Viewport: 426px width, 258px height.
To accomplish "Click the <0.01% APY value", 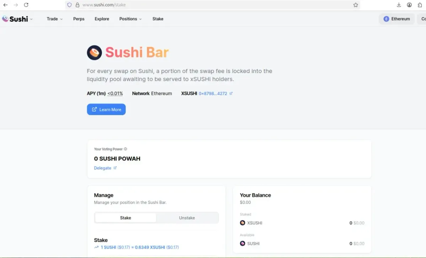I will [115, 94].
